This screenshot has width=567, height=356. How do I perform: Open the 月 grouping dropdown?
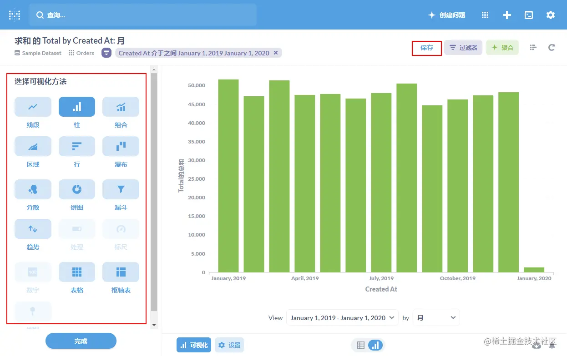click(x=436, y=318)
